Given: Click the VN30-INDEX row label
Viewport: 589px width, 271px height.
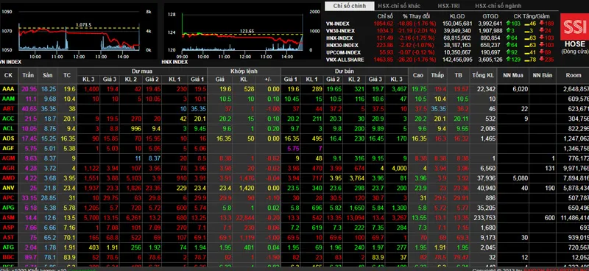Looking at the screenshot, I should (340, 31).
